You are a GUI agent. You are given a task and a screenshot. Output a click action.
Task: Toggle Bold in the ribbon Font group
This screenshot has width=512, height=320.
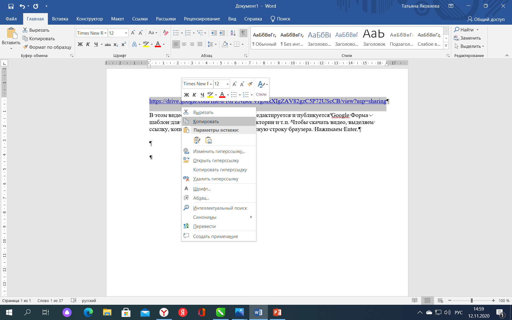pyautogui.click(x=80, y=44)
